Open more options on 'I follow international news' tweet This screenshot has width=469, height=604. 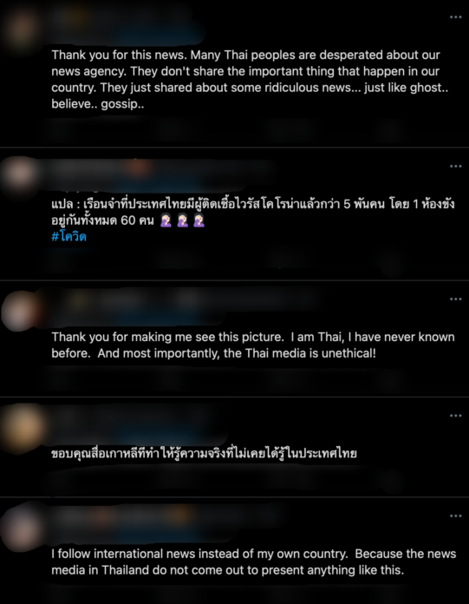tap(455, 515)
